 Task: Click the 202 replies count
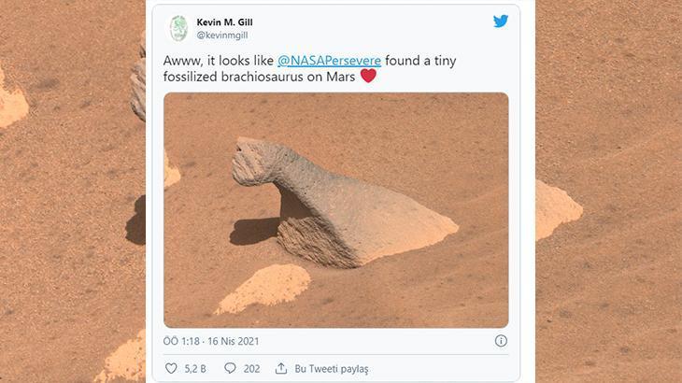coord(251,368)
